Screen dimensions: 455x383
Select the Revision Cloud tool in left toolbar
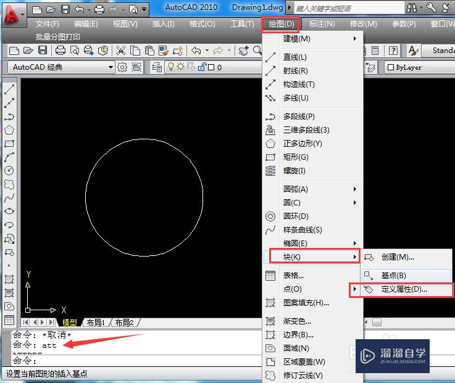(9, 184)
